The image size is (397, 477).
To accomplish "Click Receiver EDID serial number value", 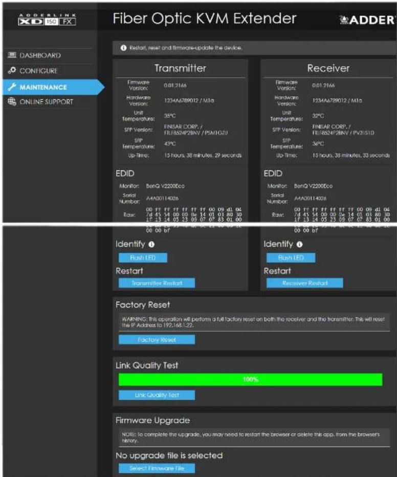I will (310, 199).
